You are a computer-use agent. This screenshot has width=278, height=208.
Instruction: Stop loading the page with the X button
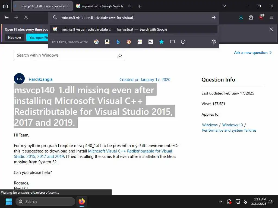(x=26, y=17)
